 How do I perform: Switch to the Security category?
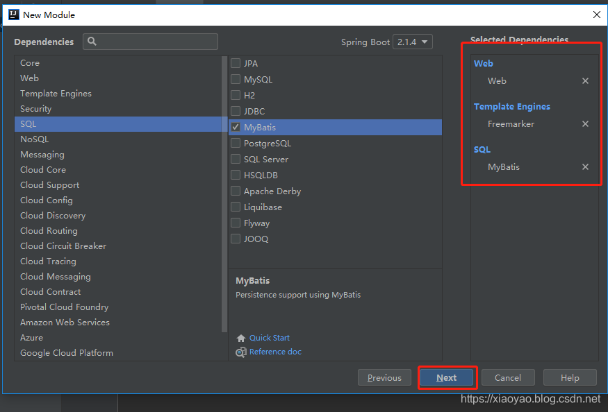click(35, 108)
